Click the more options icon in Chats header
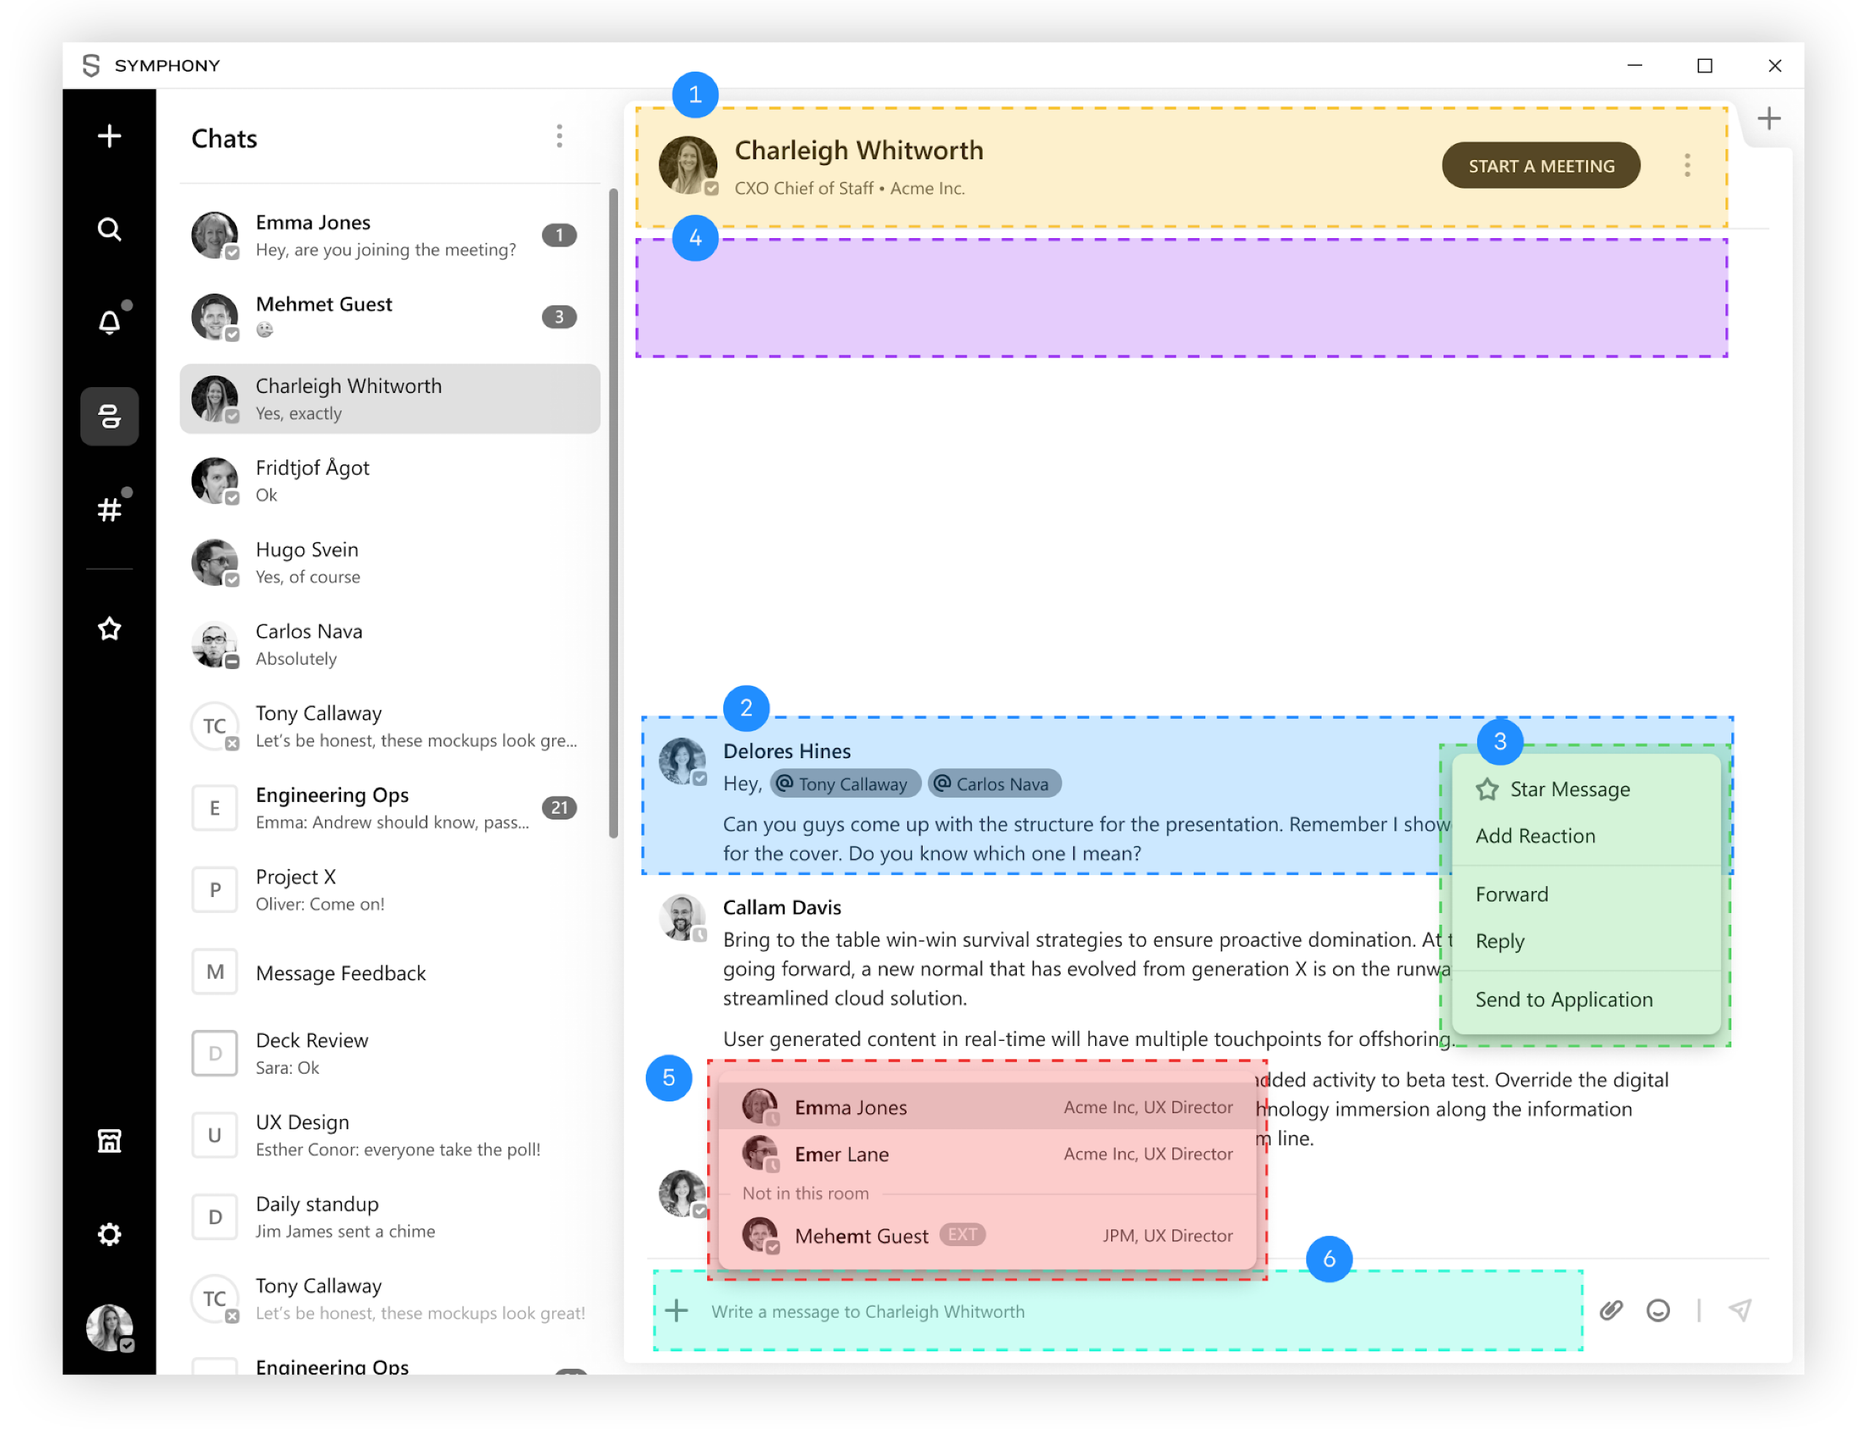Screen dimensions: 1876x1436 (558, 137)
